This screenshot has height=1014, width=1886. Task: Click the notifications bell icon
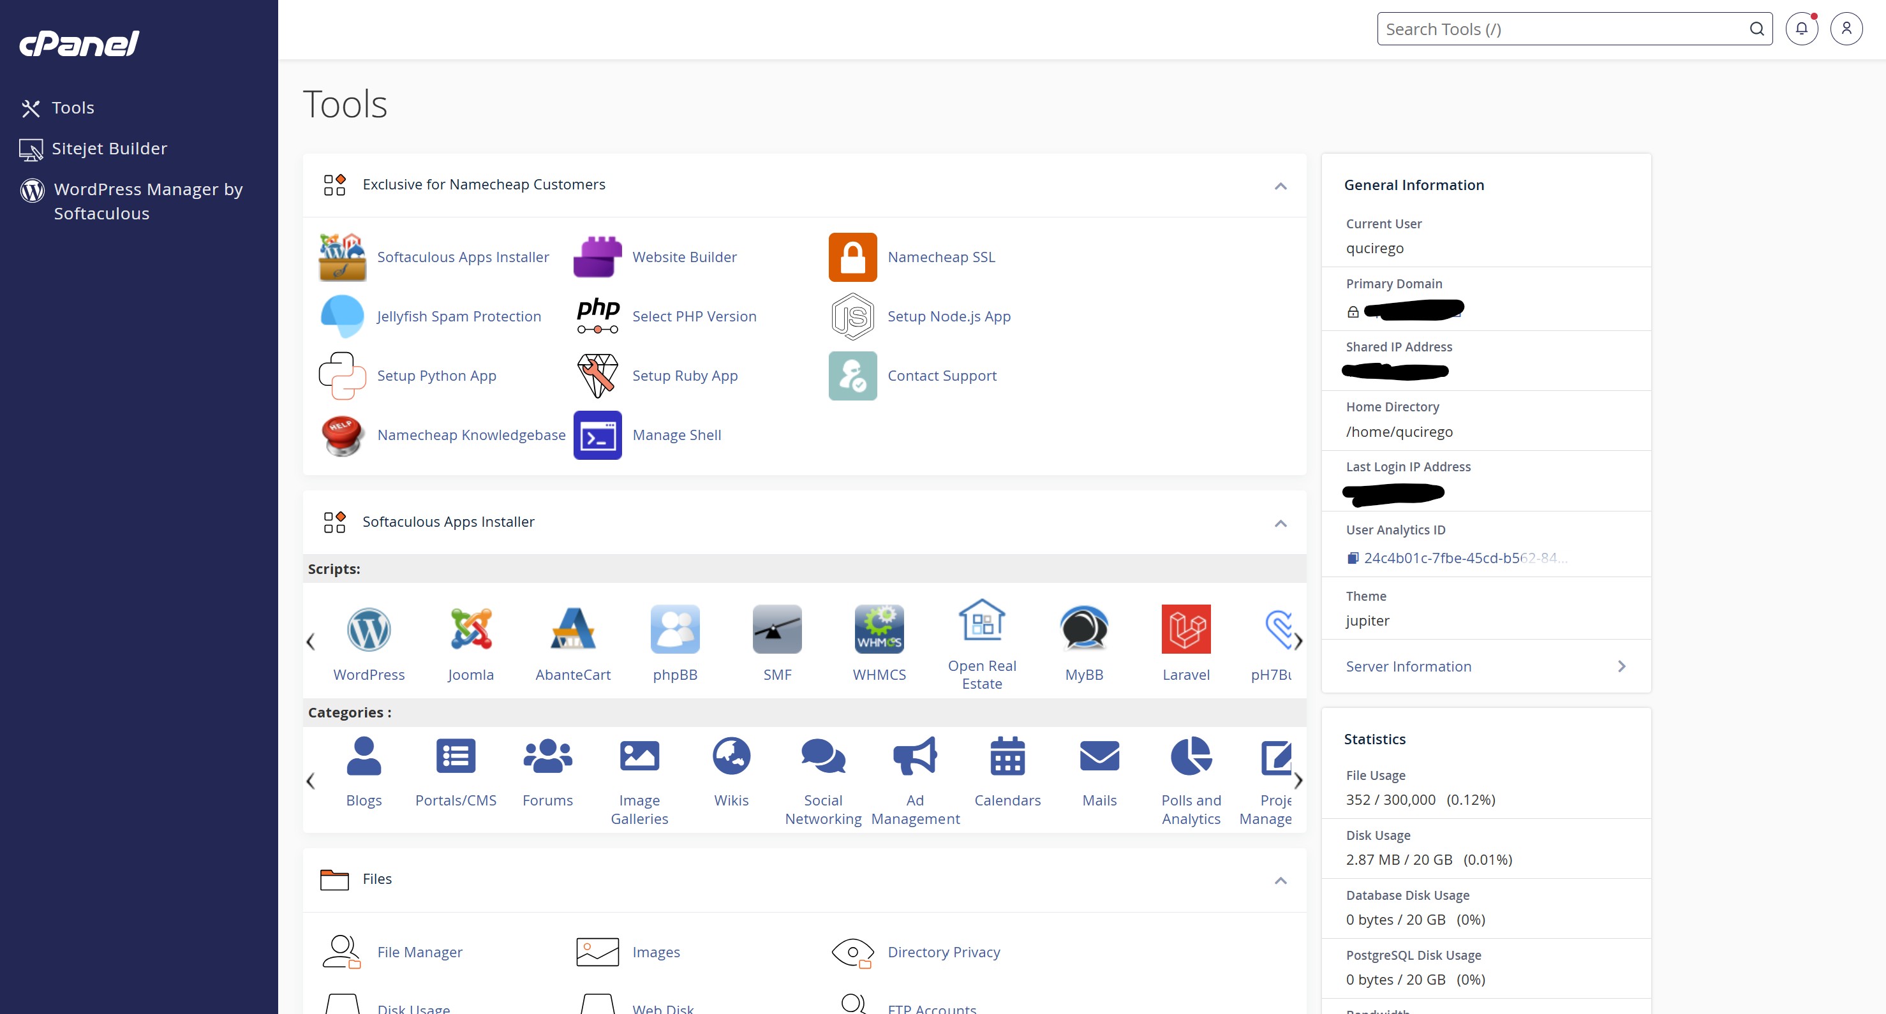click(1802, 29)
